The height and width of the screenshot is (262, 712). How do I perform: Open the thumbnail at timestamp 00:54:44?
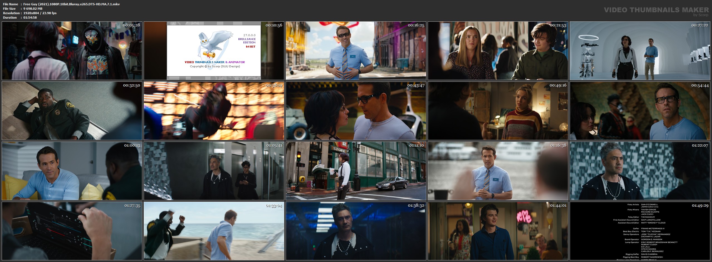point(640,111)
